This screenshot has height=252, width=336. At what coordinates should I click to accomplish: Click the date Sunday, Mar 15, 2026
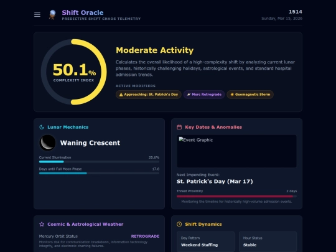(x=282, y=19)
